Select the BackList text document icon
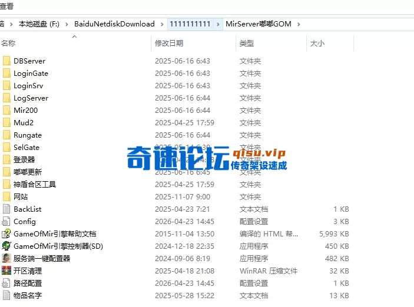Screen dimensions: 414x307 6,209
